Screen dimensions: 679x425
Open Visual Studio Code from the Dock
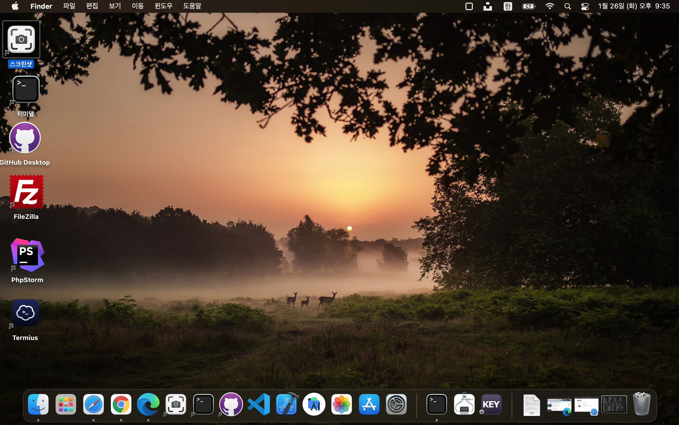(x=259, y=405)
